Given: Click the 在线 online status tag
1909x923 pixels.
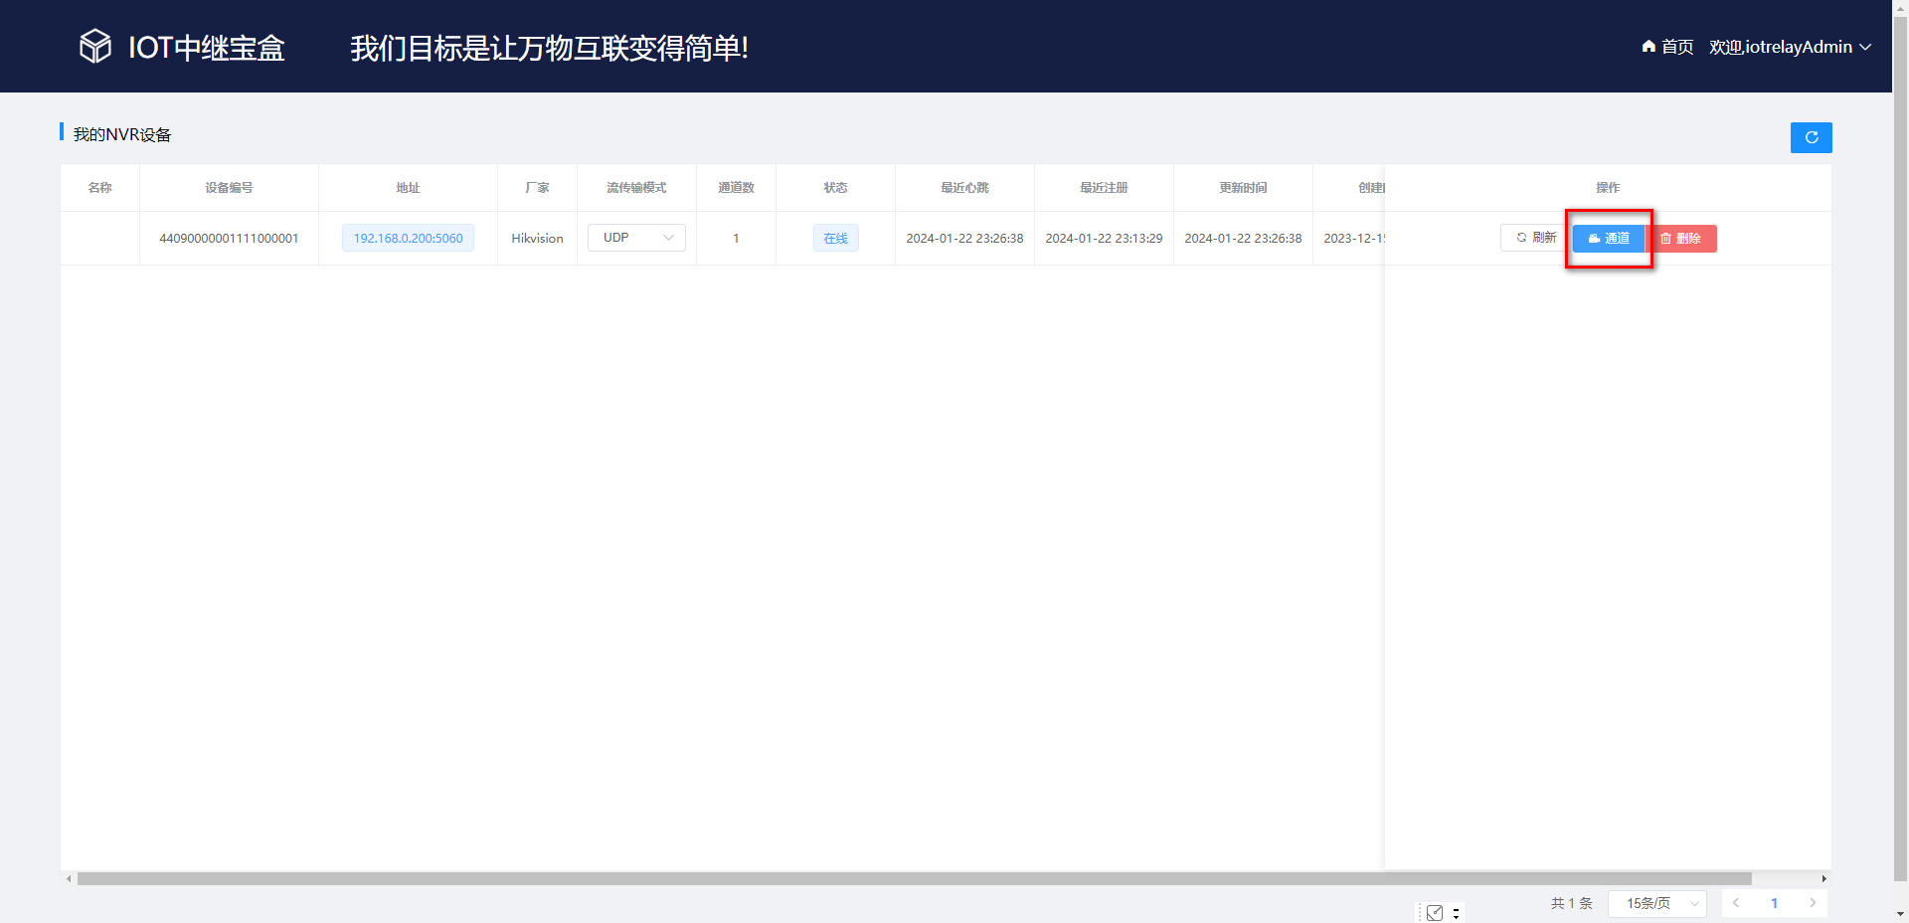Looking at the screenshot, I should coord(834,238).
